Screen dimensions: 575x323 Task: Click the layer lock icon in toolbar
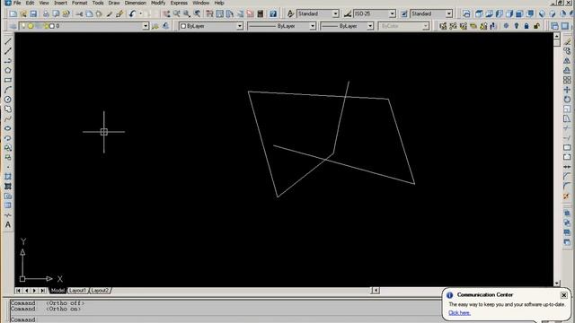(x=526, y=26)
